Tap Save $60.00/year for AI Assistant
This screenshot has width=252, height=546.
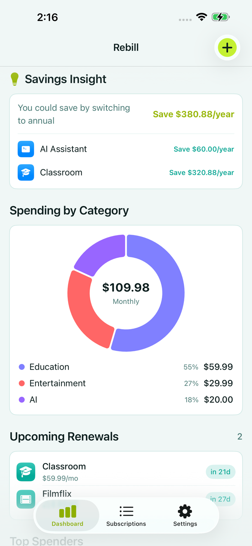(204, 149)
